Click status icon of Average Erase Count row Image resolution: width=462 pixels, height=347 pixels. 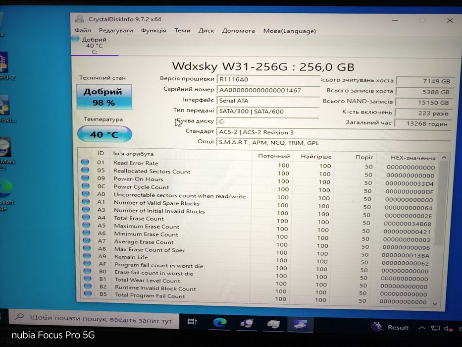[x=87, y=240]
